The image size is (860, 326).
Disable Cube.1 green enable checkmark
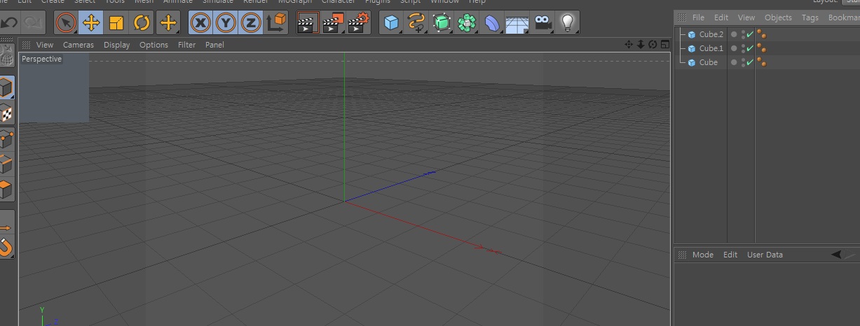750,48
